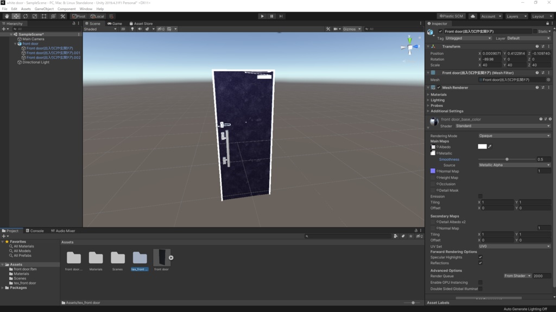The image size is (556, 312).
Task: Select the Hand tool in toolbar
Action: coord(7,16)
